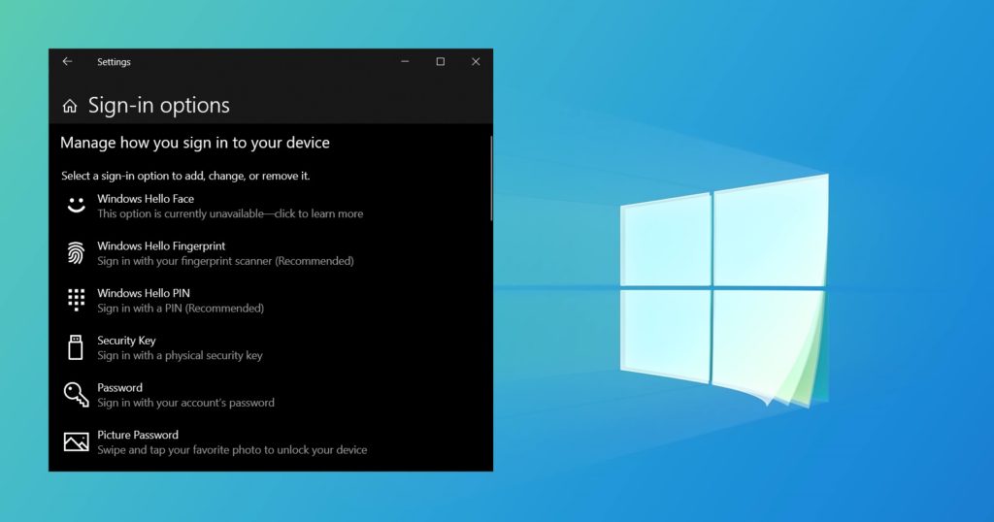Click "This option is currently unavailable" text
The width and height of the screenshot is (994, 522).
[x=179, y=213]
